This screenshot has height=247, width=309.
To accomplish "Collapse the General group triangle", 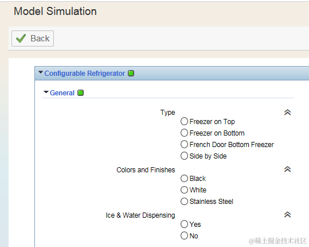I will click(x=46, y=92).
